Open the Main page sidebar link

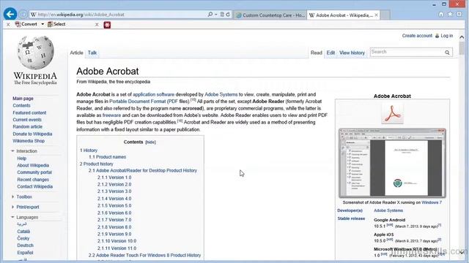pyautogui.click(x=23, y=99)
